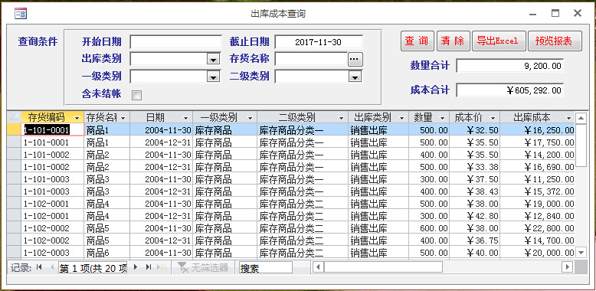The width and height of the screenshot is (596, 291).
Task: Minimize the 出库成本查询 window
Action: pos(533,14)
